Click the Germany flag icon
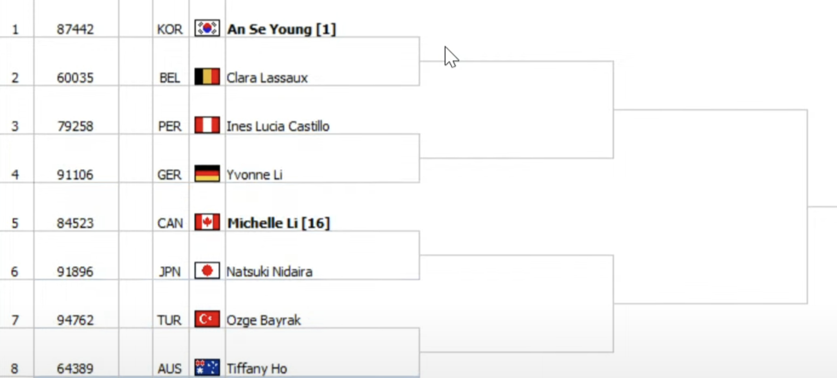 point(207,174)
